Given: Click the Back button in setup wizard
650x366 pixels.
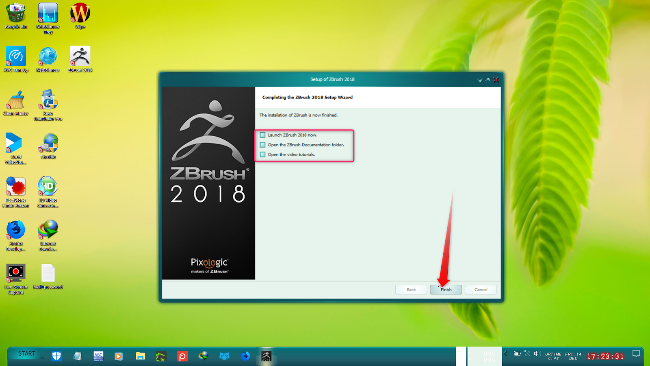Looking at the screenshot, I should point(411,290).
